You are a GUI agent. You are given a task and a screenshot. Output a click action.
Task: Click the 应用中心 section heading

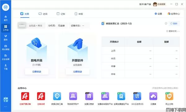pyautogui.click(x=22, y=88)
